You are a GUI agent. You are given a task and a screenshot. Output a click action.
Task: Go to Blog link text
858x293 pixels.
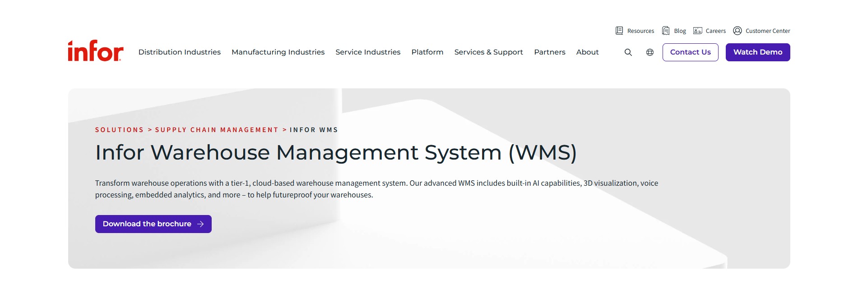pos(680,31)
